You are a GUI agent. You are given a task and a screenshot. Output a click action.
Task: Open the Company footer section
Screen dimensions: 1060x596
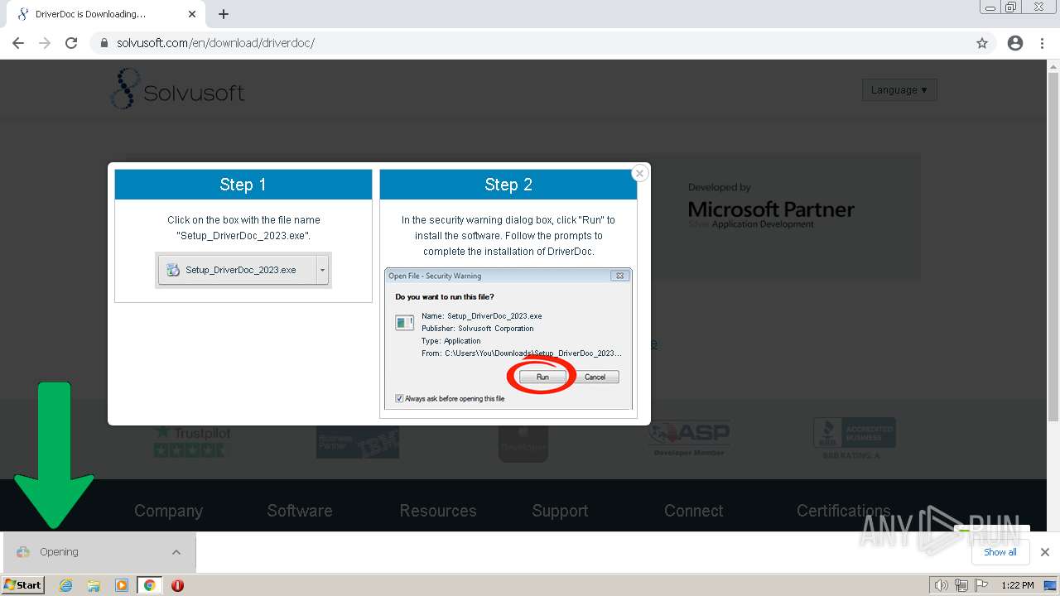click(168, 511)
